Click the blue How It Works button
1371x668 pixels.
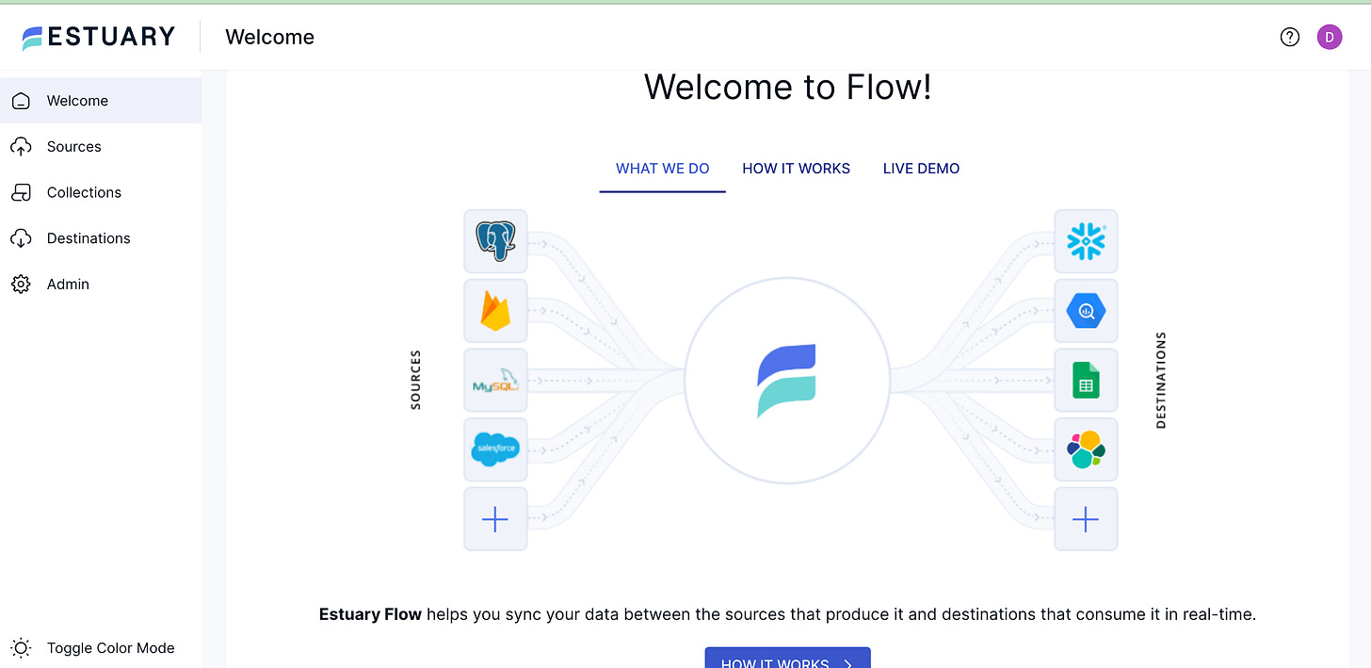tap(787, 658)
